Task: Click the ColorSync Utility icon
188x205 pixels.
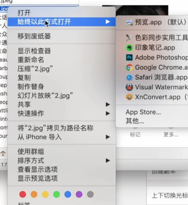Action: click(x=130, y=38)
